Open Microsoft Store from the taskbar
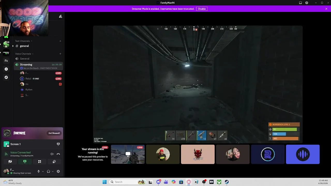This screenshot has width=331, height=186. coord(181,182)
